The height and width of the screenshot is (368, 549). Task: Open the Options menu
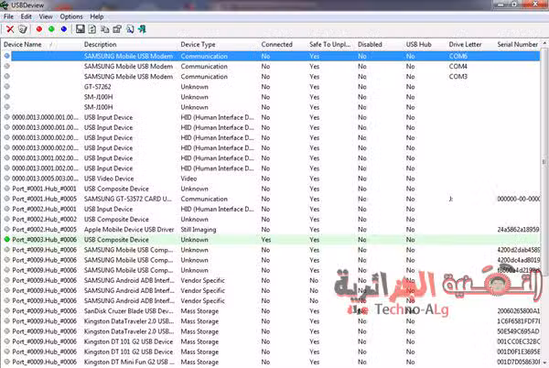pos(70,16)
